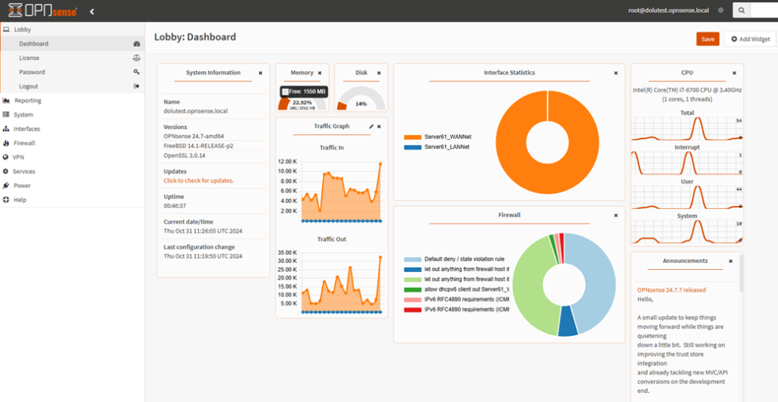This screenshot has height=402, width=778.
Task: Click the Firewall flame icon
Action: (6, 143)
